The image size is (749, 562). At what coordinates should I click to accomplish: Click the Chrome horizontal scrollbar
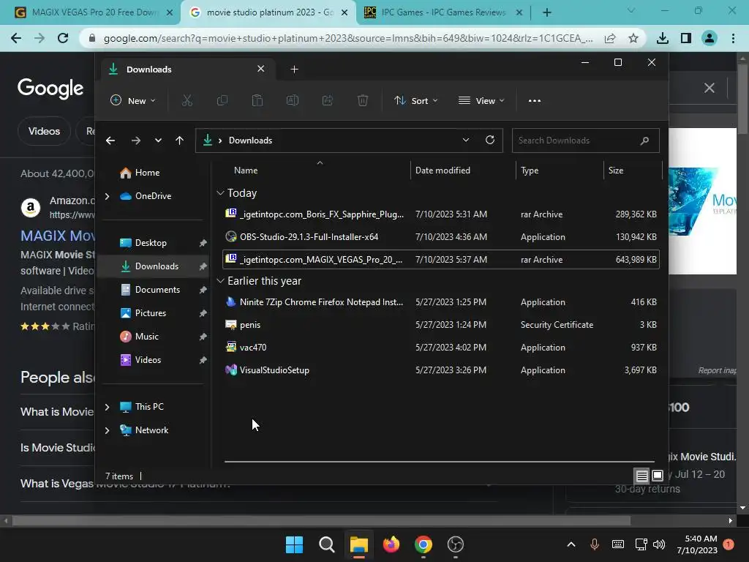click(321, 521)
